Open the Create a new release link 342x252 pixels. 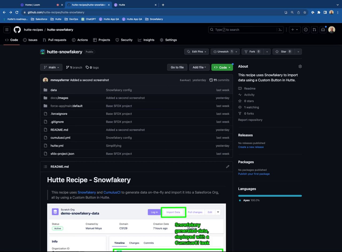click(x=251, y=147)
